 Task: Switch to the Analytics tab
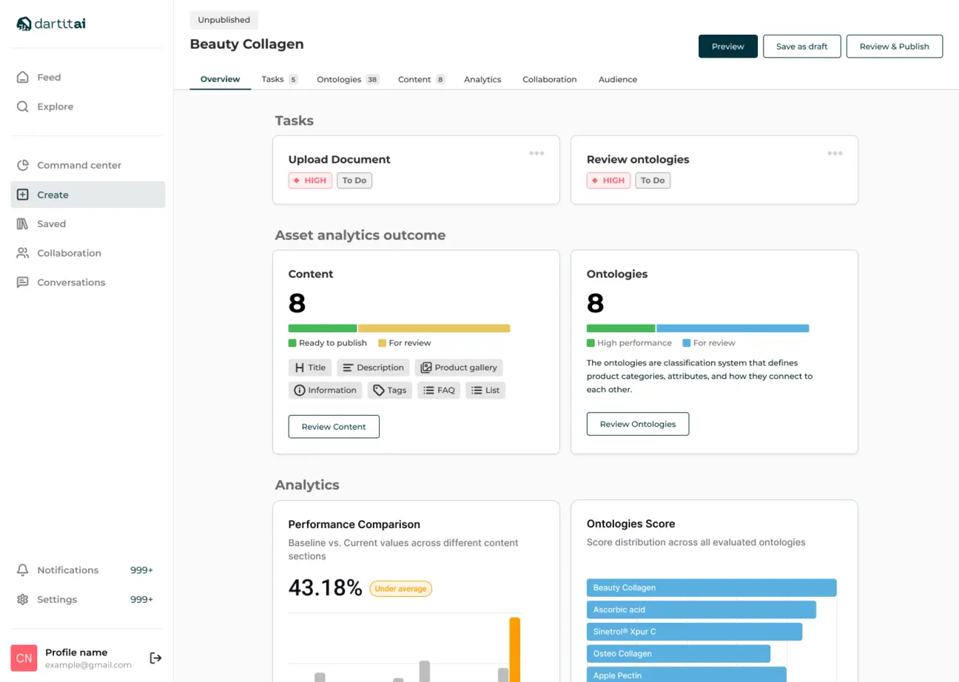tap(482, 79)
